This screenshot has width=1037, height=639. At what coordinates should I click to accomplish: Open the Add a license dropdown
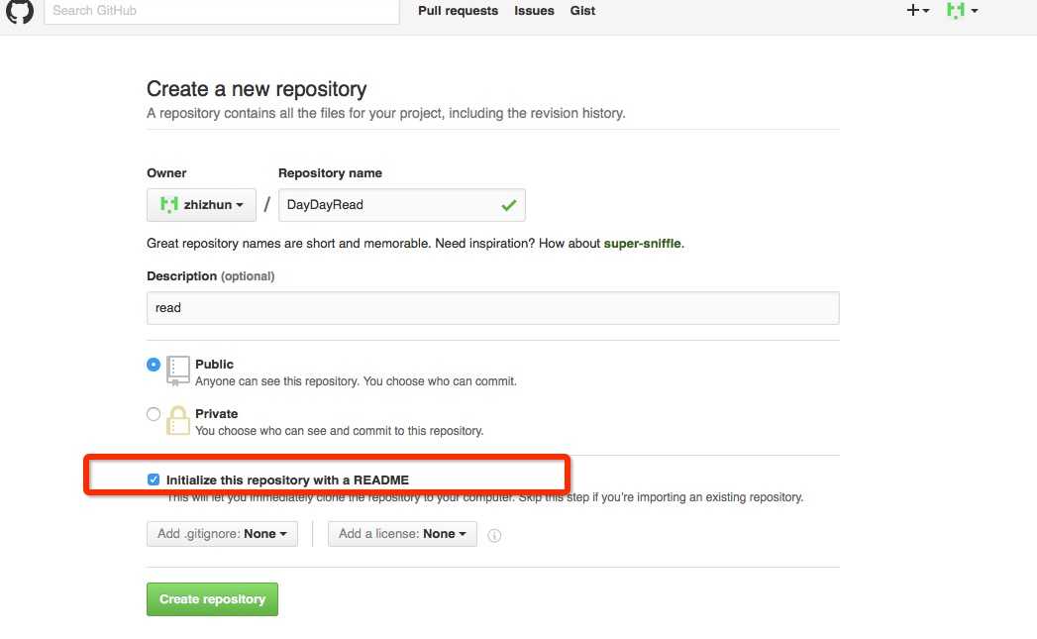(x=402, y=534)
